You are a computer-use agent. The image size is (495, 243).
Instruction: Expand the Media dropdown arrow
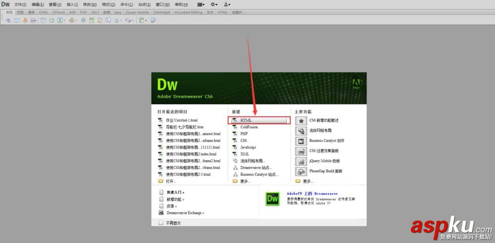(x=76, y=20)
